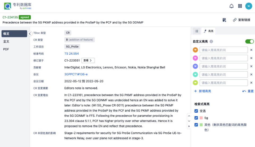This screenshot has width=255, height=147.
Task: Open the apps grid menu icon
Action: (240, 6)
